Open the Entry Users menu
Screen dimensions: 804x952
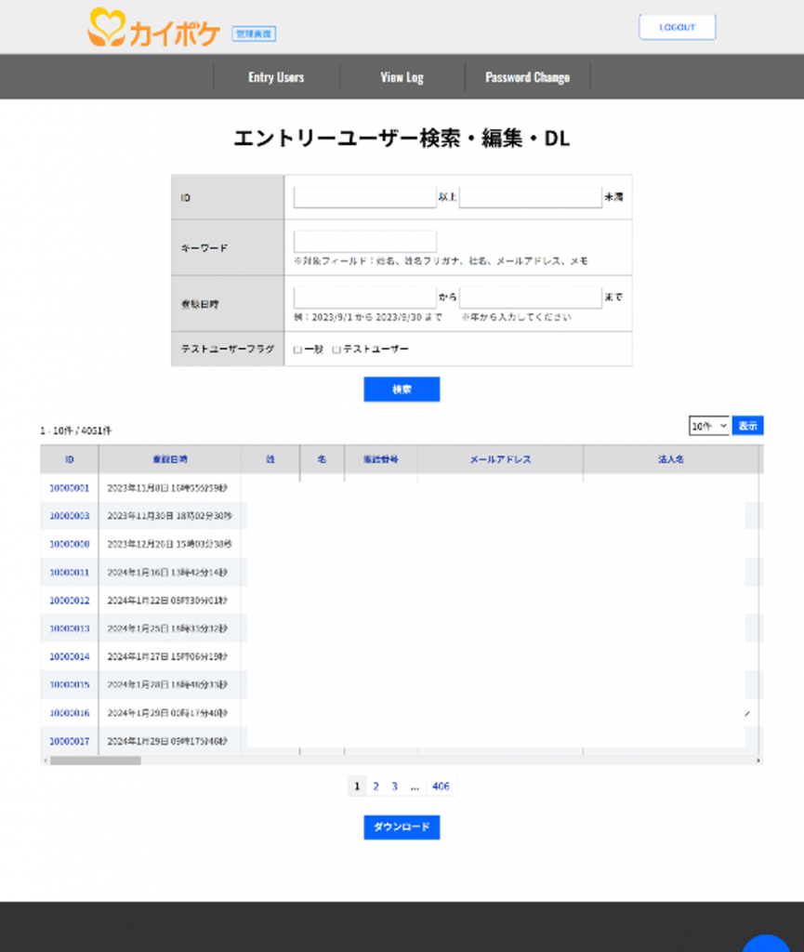click(x=276, y=77)
